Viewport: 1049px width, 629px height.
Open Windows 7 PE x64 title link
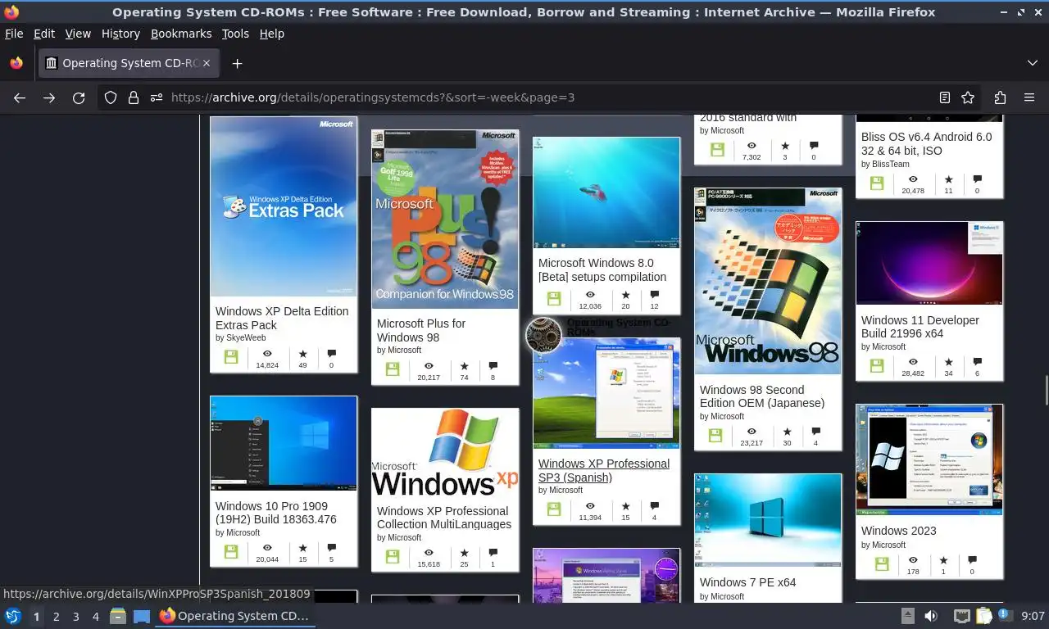point(748,582)
